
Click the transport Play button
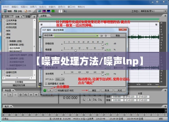coord(10,95)
